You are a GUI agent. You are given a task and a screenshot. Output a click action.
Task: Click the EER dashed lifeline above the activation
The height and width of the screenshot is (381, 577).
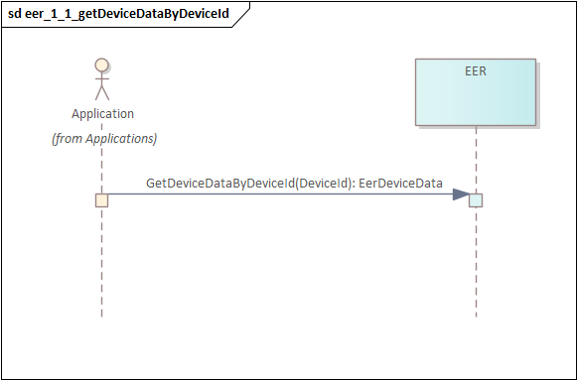[x=476, y=160]
